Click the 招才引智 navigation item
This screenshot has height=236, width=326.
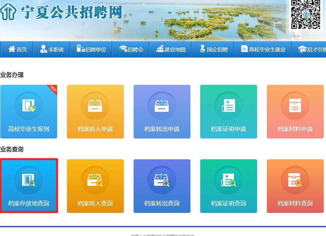[x=311, y=49]
